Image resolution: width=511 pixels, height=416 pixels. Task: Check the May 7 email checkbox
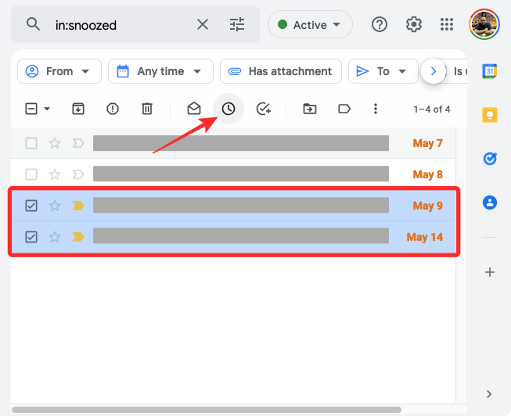(31, 143)
